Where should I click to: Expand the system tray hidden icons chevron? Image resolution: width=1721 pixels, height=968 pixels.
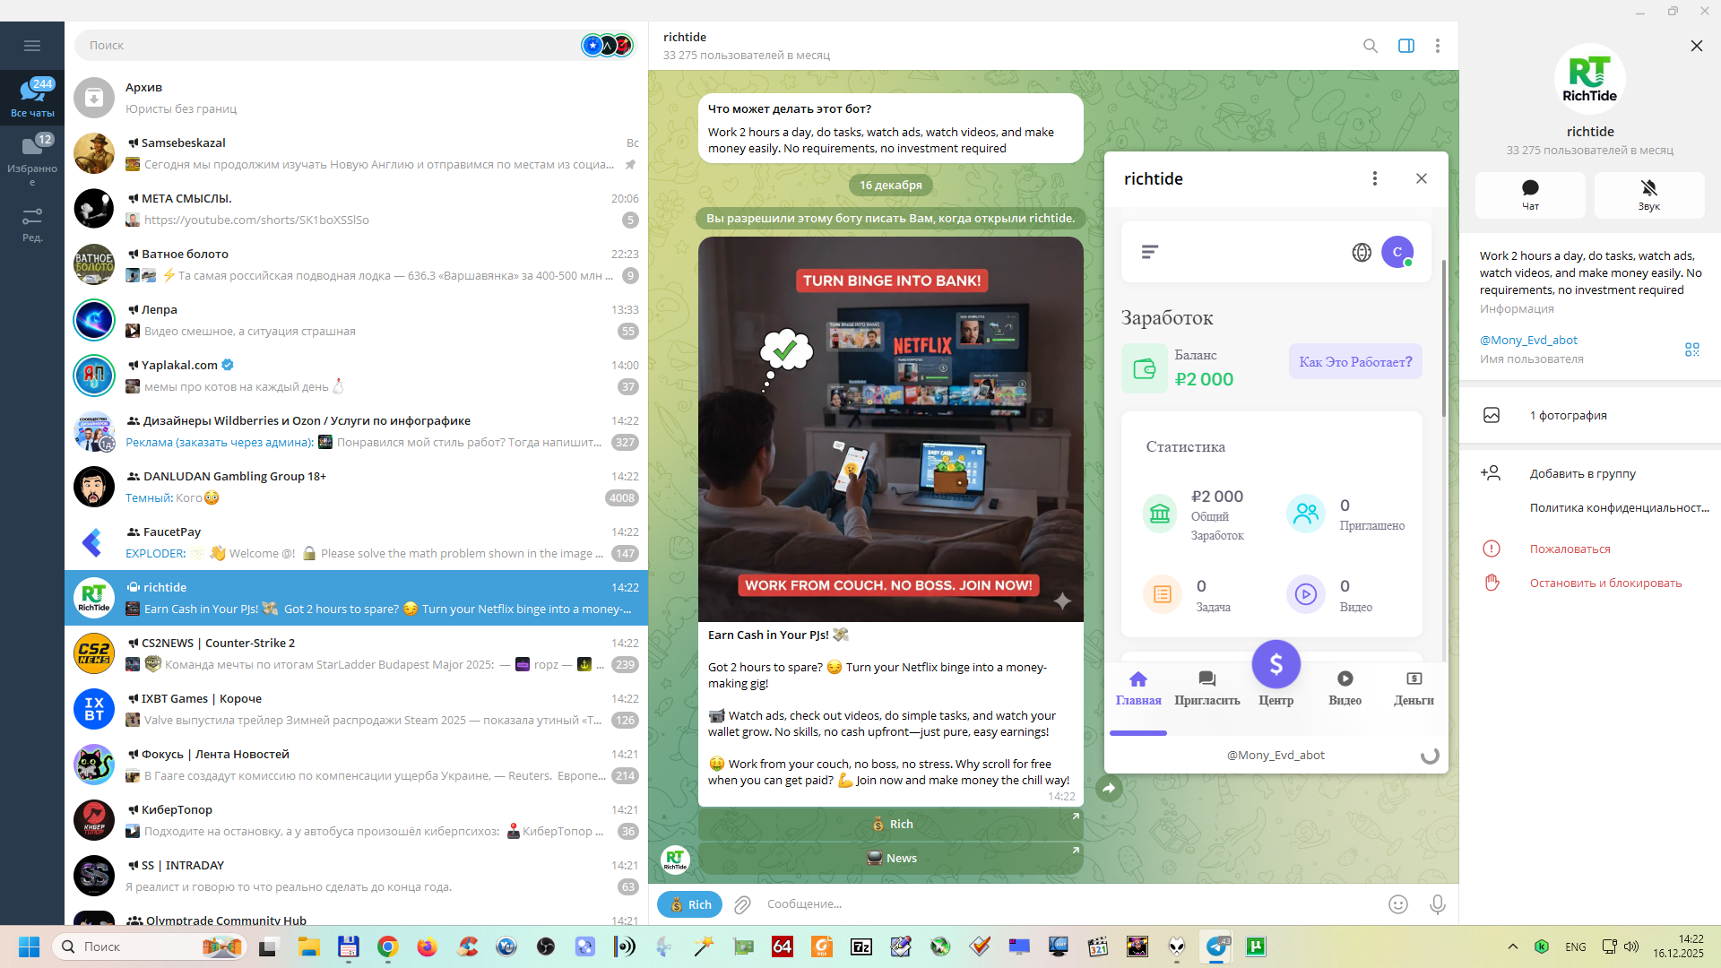tap(1512, 946)
